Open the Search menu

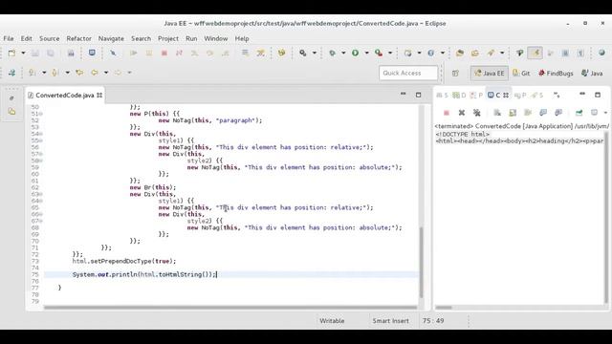pyautogui.click(x=141, y=38)
